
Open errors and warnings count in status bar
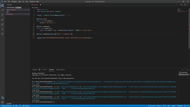15,106
